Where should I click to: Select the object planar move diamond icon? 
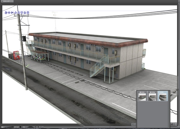16,13
